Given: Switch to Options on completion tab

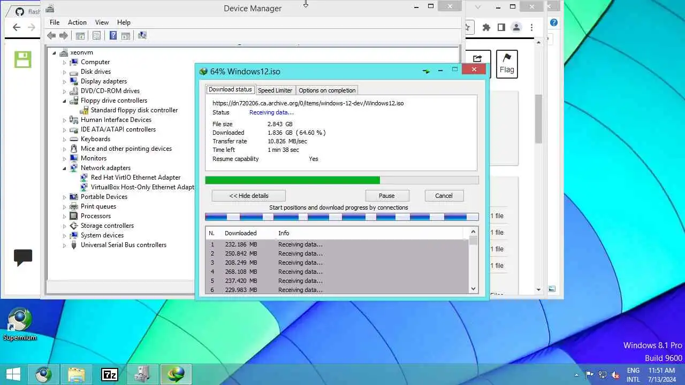Looking at the screenshot, I should click(327, 90).
